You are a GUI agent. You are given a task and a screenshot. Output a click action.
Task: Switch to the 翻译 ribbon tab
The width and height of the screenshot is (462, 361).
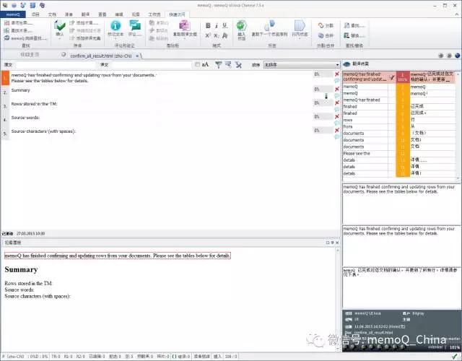pos(85,14)
